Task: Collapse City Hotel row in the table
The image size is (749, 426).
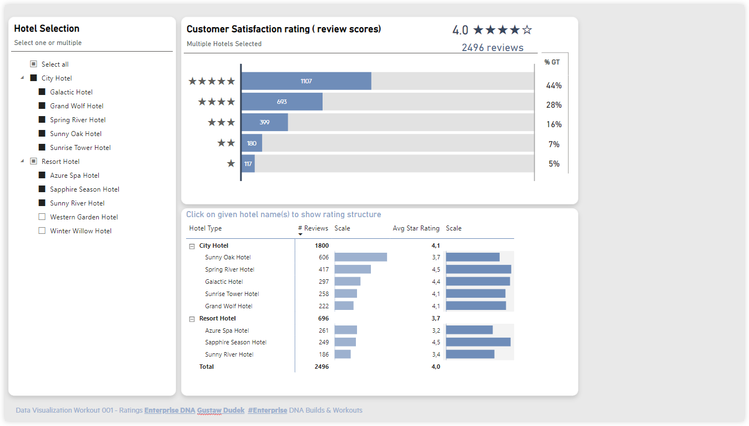Action: (192, 245)
